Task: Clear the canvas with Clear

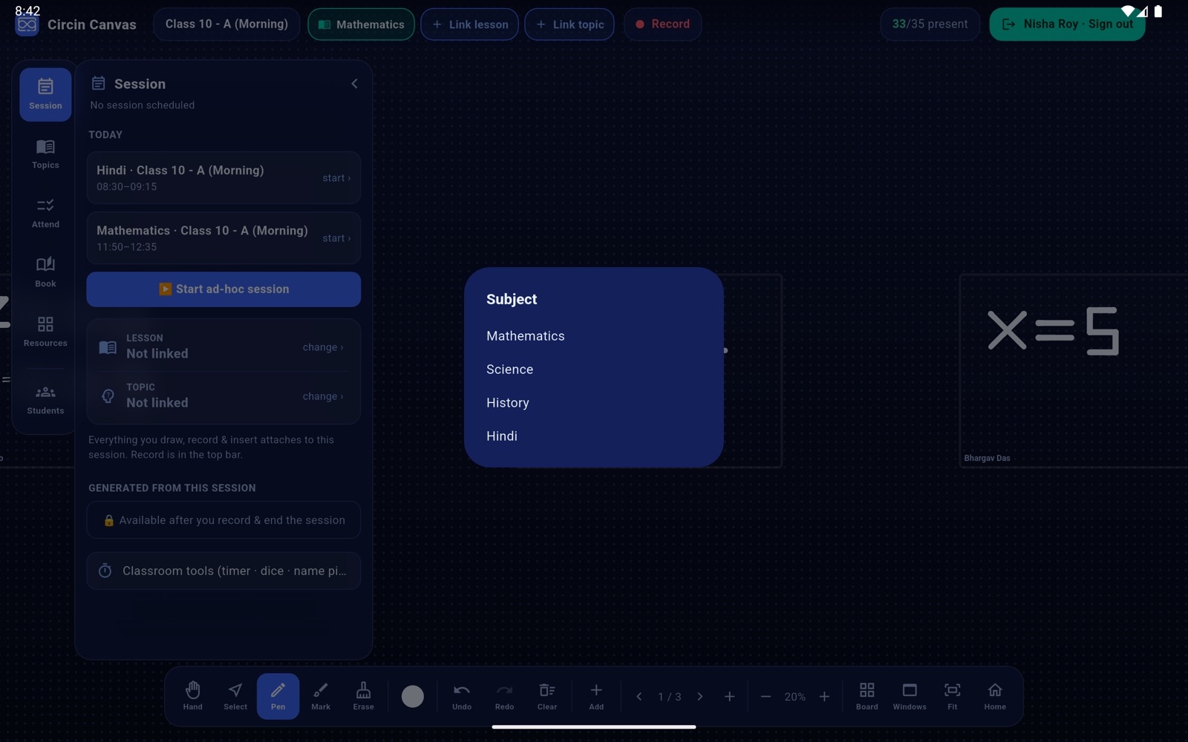Action: 547,696
